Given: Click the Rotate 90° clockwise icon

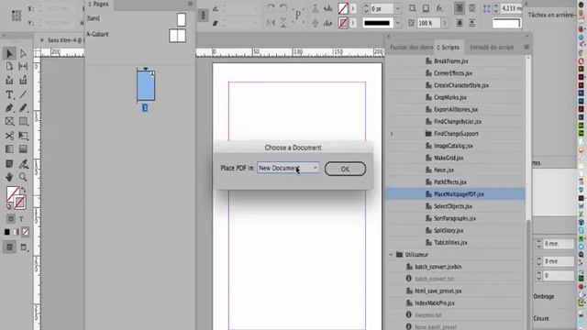Looking at the screenshot, I should (271, 8).
